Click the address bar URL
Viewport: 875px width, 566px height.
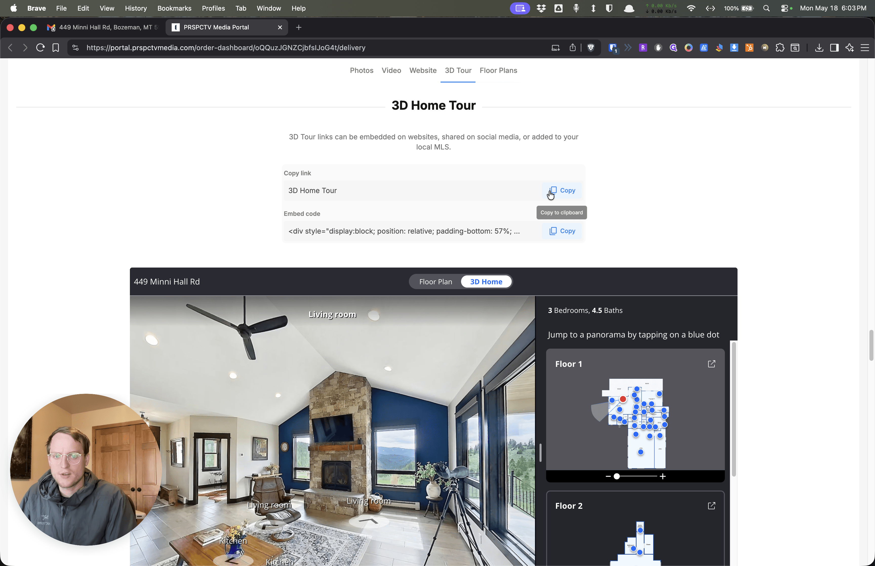(x=226, y=47)
